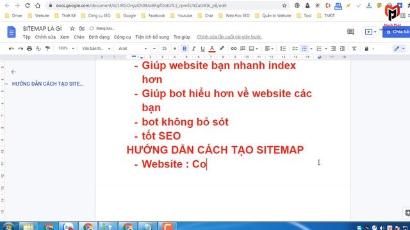The width and height of the screenshot is (410, 230).
Task: Print the document with the printer icon
Action: click(x=29, y=49)
